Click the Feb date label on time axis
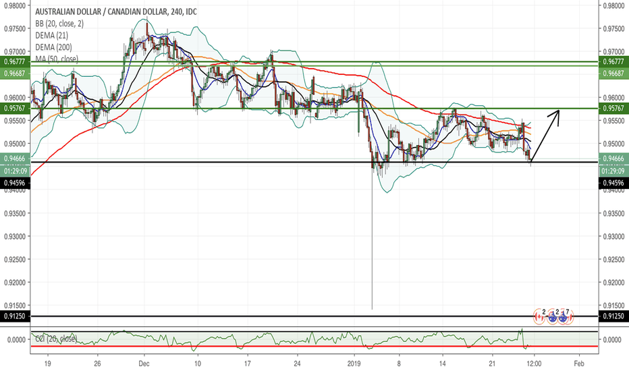 579,364
